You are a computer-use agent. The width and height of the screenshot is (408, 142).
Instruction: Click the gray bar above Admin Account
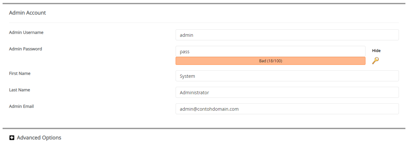(204, 4)
